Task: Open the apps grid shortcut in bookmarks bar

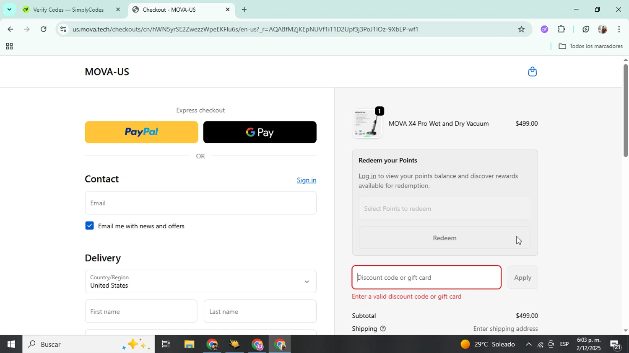Action: point(9,46)
